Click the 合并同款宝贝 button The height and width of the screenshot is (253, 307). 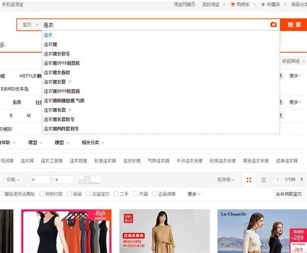pos(289,194)
